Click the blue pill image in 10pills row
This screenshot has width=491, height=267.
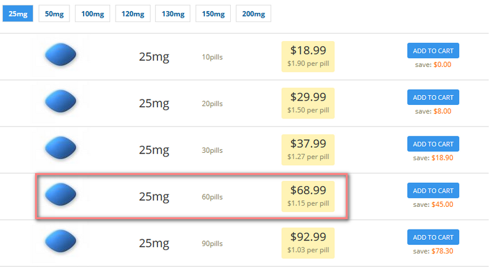tap(60, 55)
